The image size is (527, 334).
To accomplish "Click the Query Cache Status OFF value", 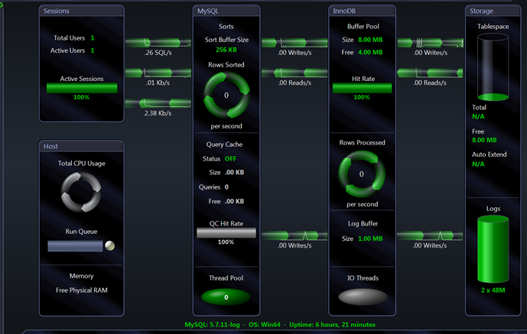I will click(x=230, y=158).
